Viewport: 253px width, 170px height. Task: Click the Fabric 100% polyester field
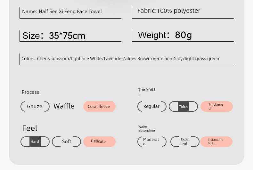point(183,13)
